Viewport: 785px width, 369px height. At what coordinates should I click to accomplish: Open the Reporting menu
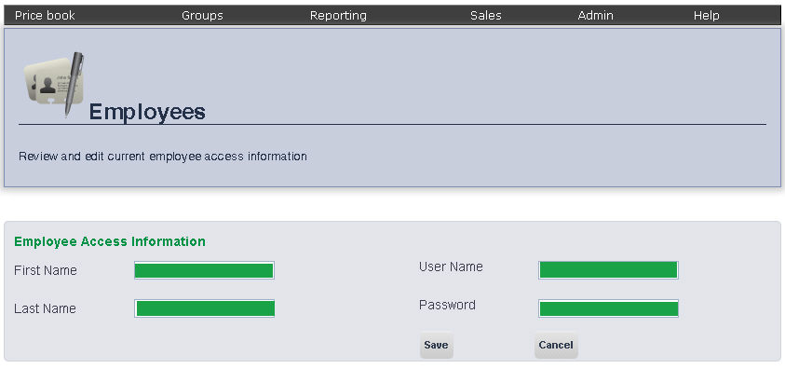tap(338, 16)
